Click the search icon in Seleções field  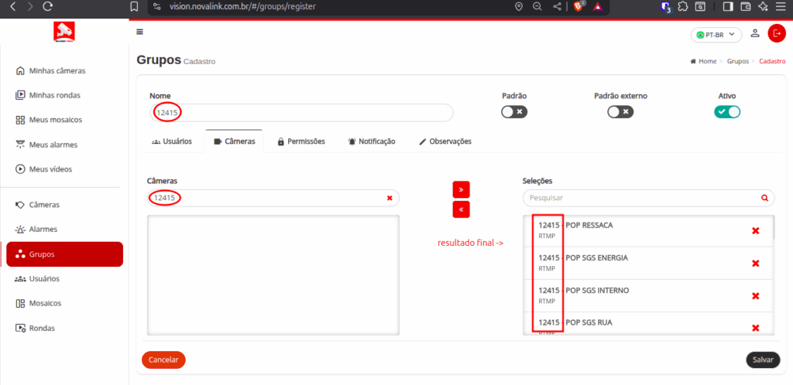(x=764, y=199)
